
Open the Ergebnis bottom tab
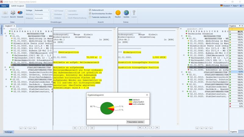[233, 132]
